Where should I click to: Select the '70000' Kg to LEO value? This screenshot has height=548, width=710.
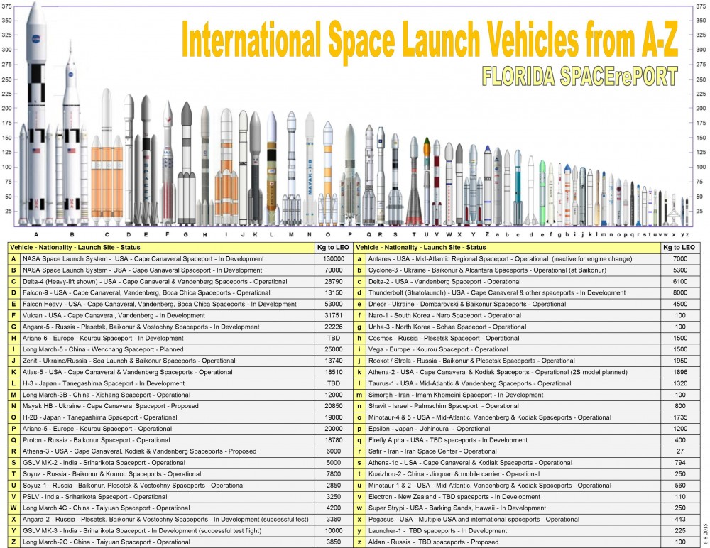coord(334,270)
